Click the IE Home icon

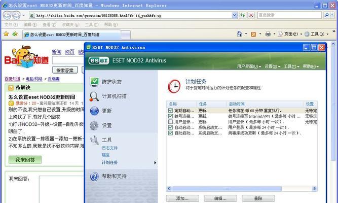240,34
